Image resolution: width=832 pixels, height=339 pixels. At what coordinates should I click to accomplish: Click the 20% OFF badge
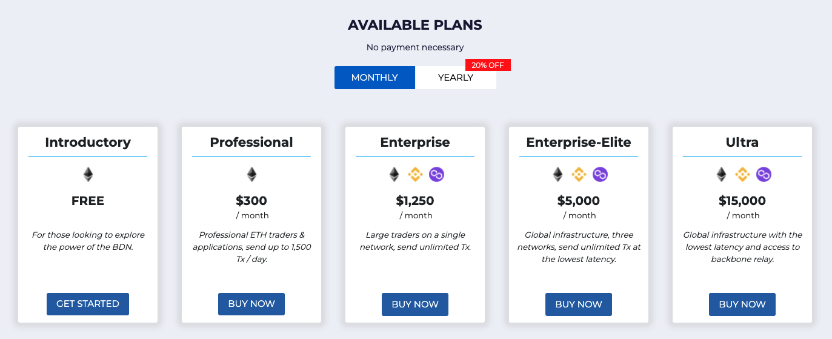488,65
